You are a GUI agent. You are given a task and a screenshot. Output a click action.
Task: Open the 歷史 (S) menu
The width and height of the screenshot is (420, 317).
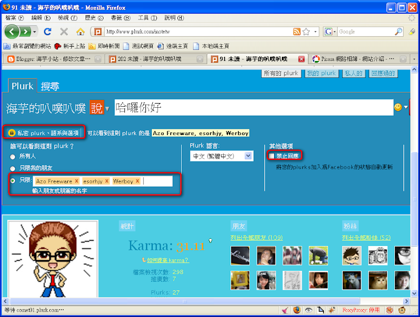(x=94, y=18)
